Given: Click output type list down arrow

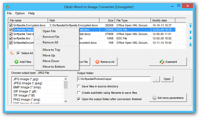Looking at the screenshot, I should click(66, 101).
